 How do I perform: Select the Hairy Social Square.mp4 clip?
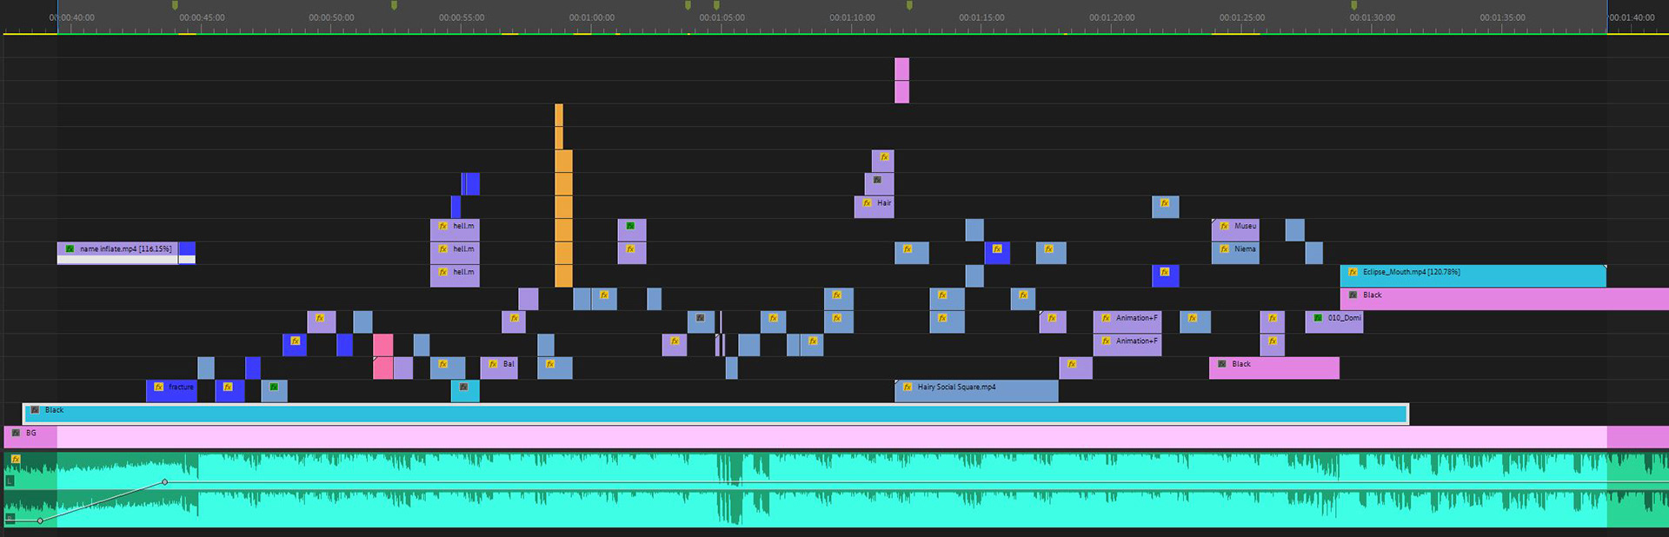coord(976,391)
